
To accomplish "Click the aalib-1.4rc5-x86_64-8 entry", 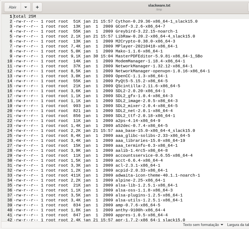I will point(141,150).
